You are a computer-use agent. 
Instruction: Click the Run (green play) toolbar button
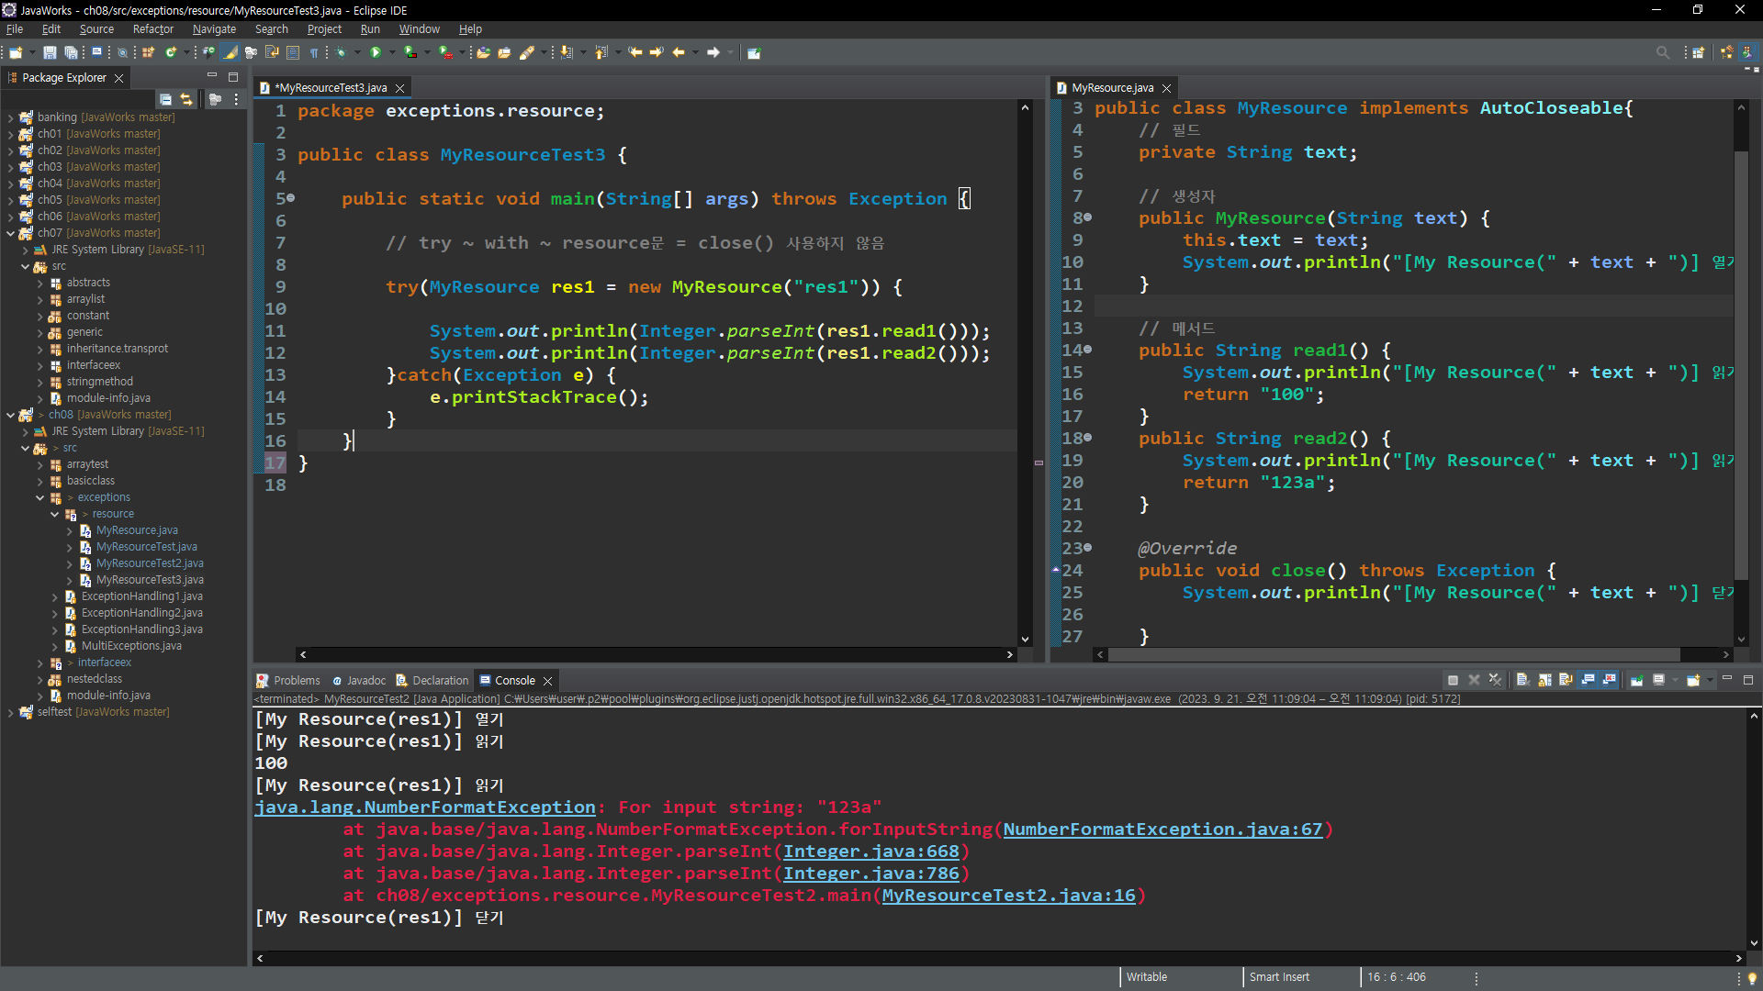point(376,52)
